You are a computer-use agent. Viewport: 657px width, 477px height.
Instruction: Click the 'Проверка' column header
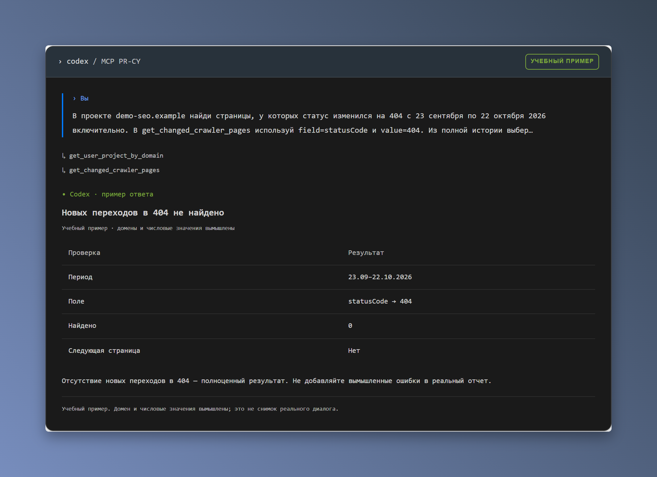pos(84,253)
